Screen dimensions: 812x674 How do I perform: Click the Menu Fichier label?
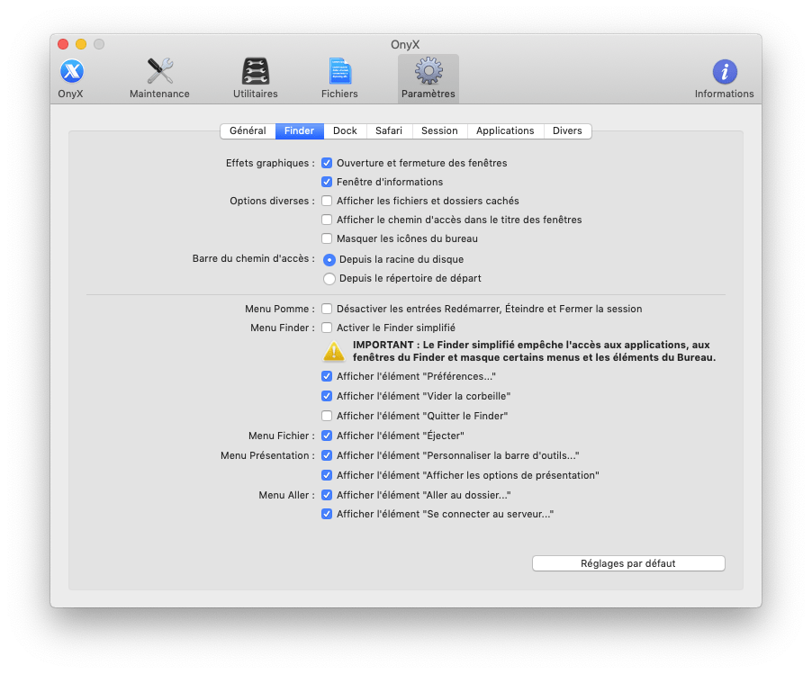pos(281,436)
